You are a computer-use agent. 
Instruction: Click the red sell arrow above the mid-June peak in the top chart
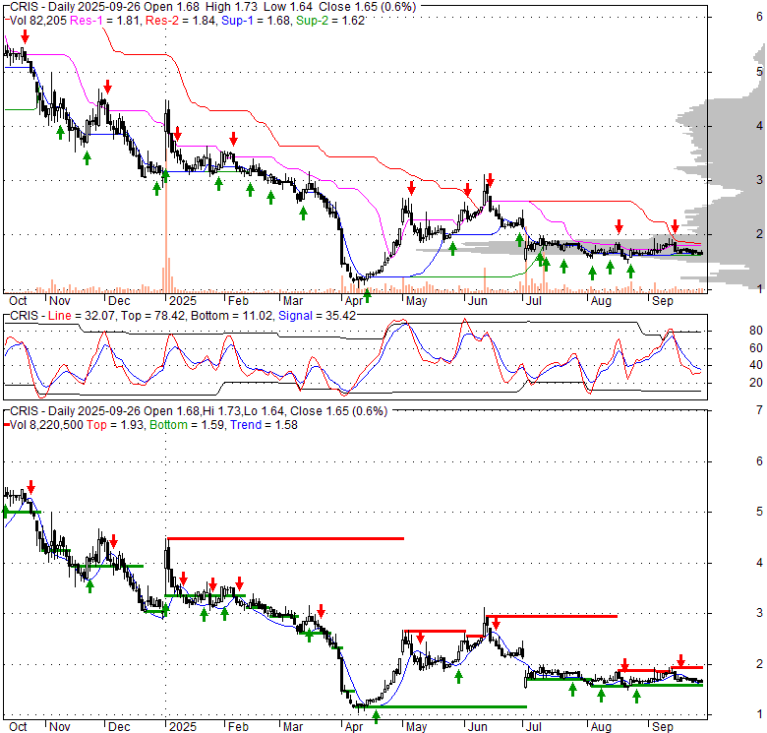(x=490, y=180)
